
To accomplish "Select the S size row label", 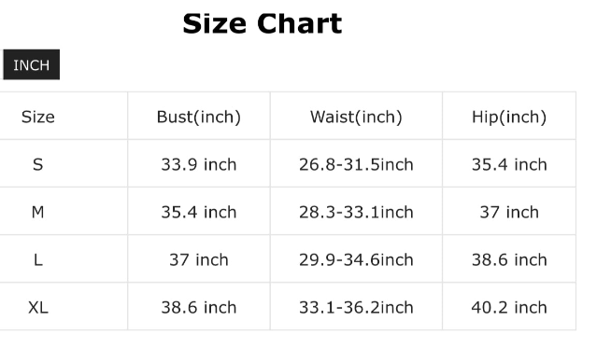I will 37,164.
